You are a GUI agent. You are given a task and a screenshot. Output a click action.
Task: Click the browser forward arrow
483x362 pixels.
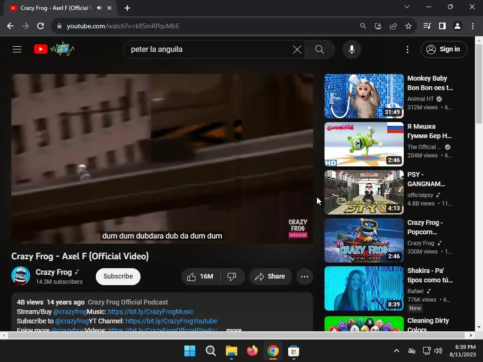pyautogui.click(x=25, y=26)
